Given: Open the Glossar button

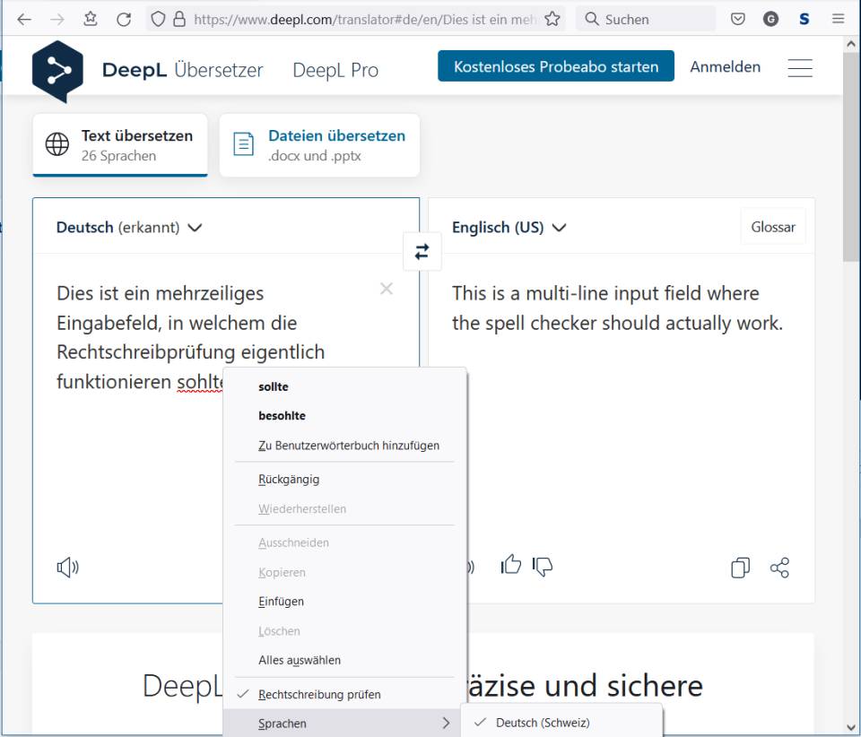Looking at the screenshot, I should coord(772,227).
